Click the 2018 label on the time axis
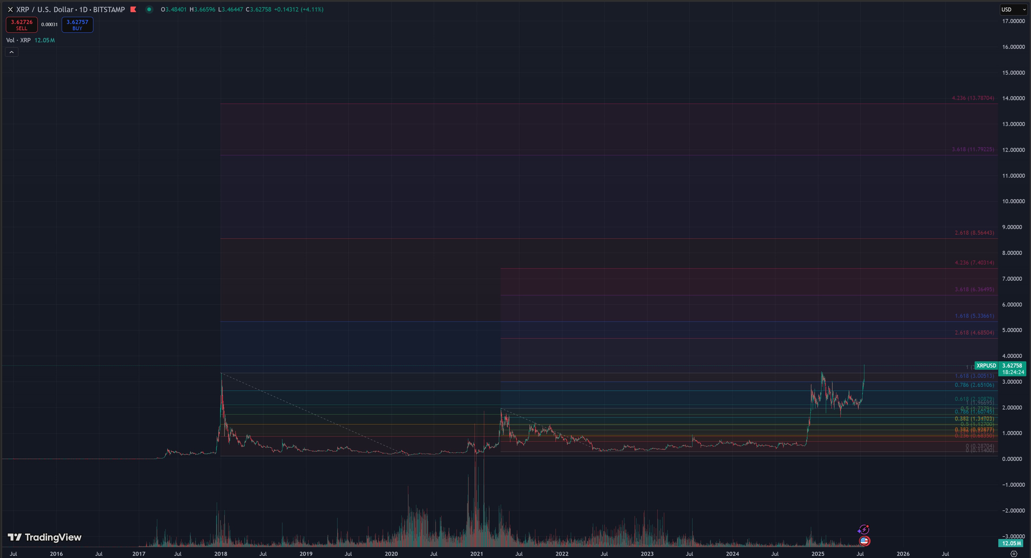 tap(220, 554)
